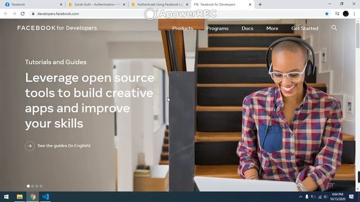Go back with the browser back arrow
Viewport: 360px width, 202px height.
(6, 13)
